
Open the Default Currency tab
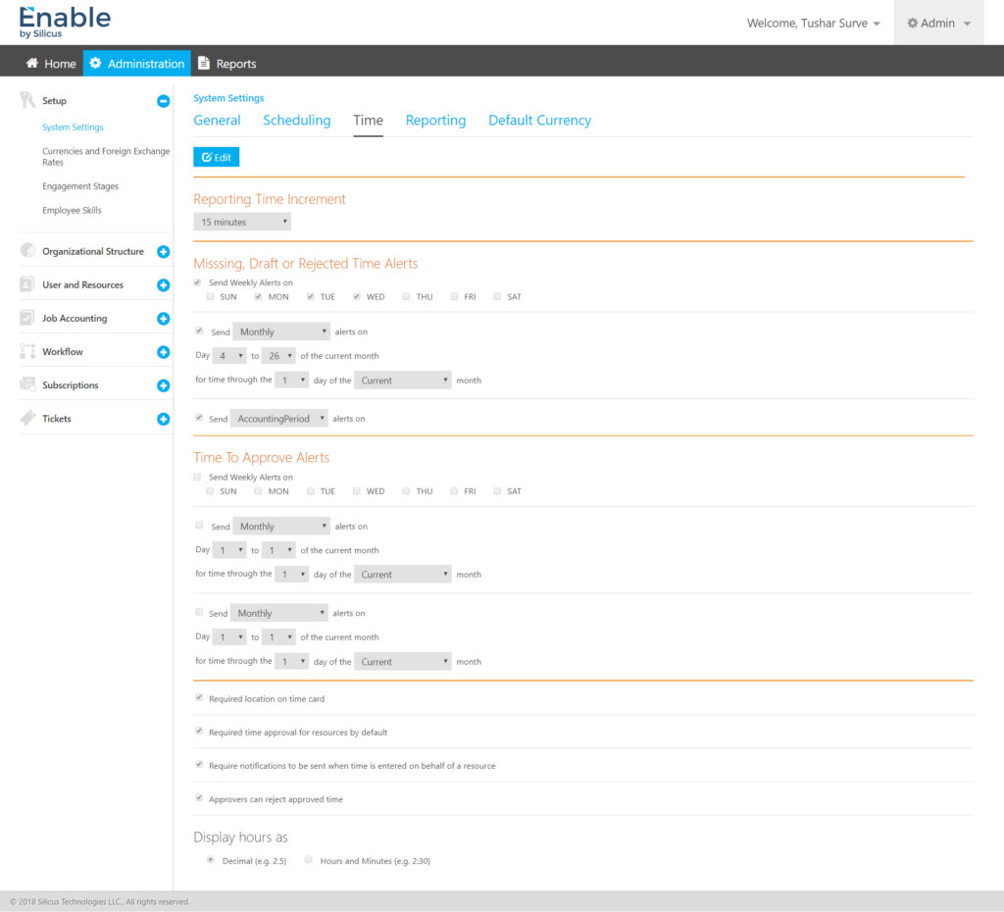(540, 121)
